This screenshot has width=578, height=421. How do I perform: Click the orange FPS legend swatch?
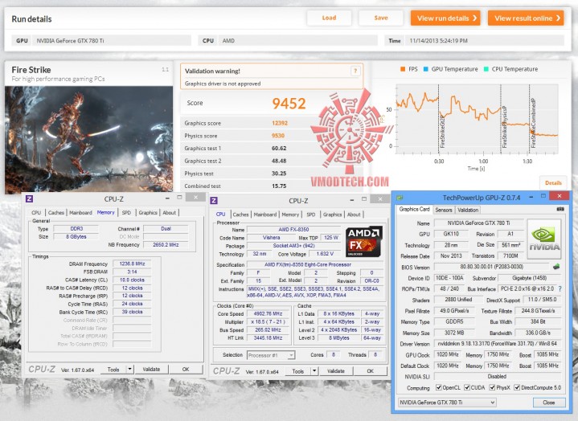point(403,69)
